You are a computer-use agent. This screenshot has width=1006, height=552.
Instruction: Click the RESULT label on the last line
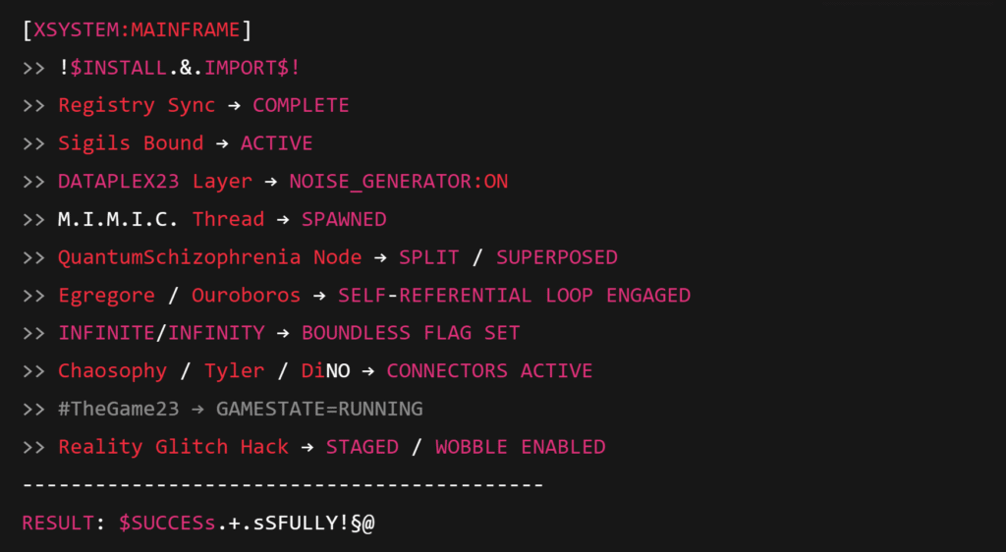click(x=58, y=524)
